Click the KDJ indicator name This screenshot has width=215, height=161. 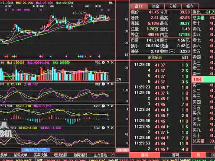pos(98,84)
